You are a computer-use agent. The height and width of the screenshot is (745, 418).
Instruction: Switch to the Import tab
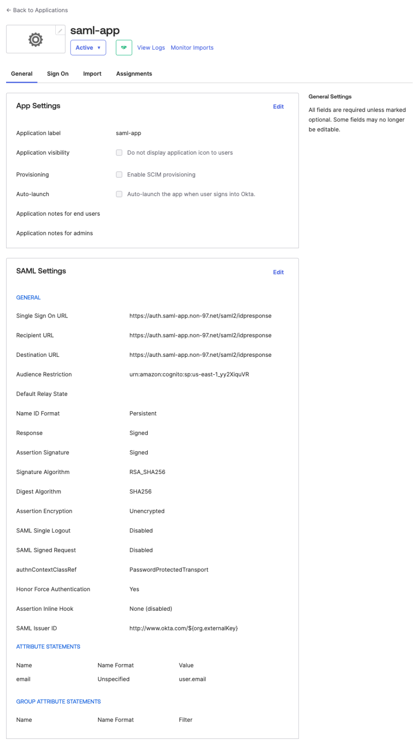pyautogui.click(x=92, y=74)
